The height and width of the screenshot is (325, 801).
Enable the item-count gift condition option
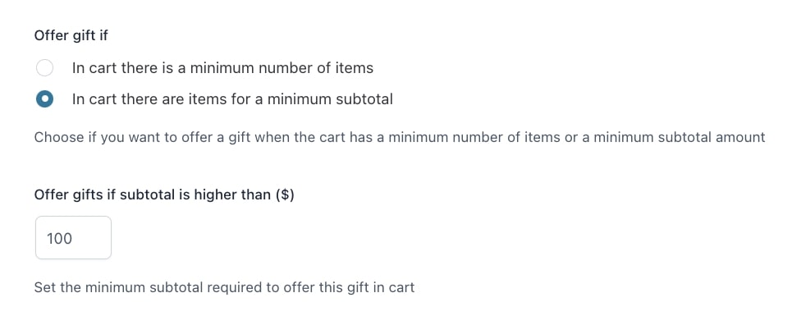point(44,67)
